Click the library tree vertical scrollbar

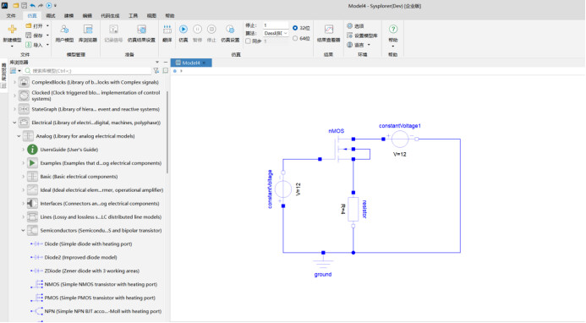pyautogui.click(x=167, y=132)
